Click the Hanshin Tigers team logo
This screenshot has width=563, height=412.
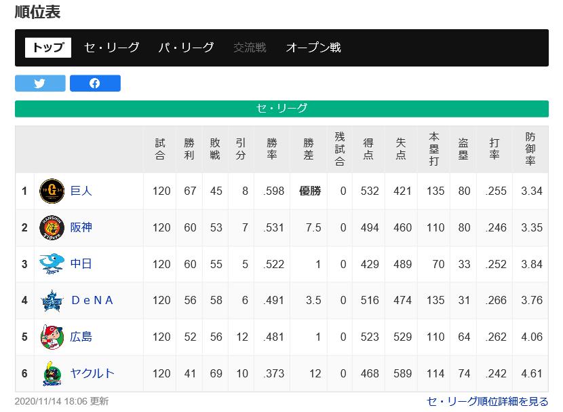[x=52, y=227]
